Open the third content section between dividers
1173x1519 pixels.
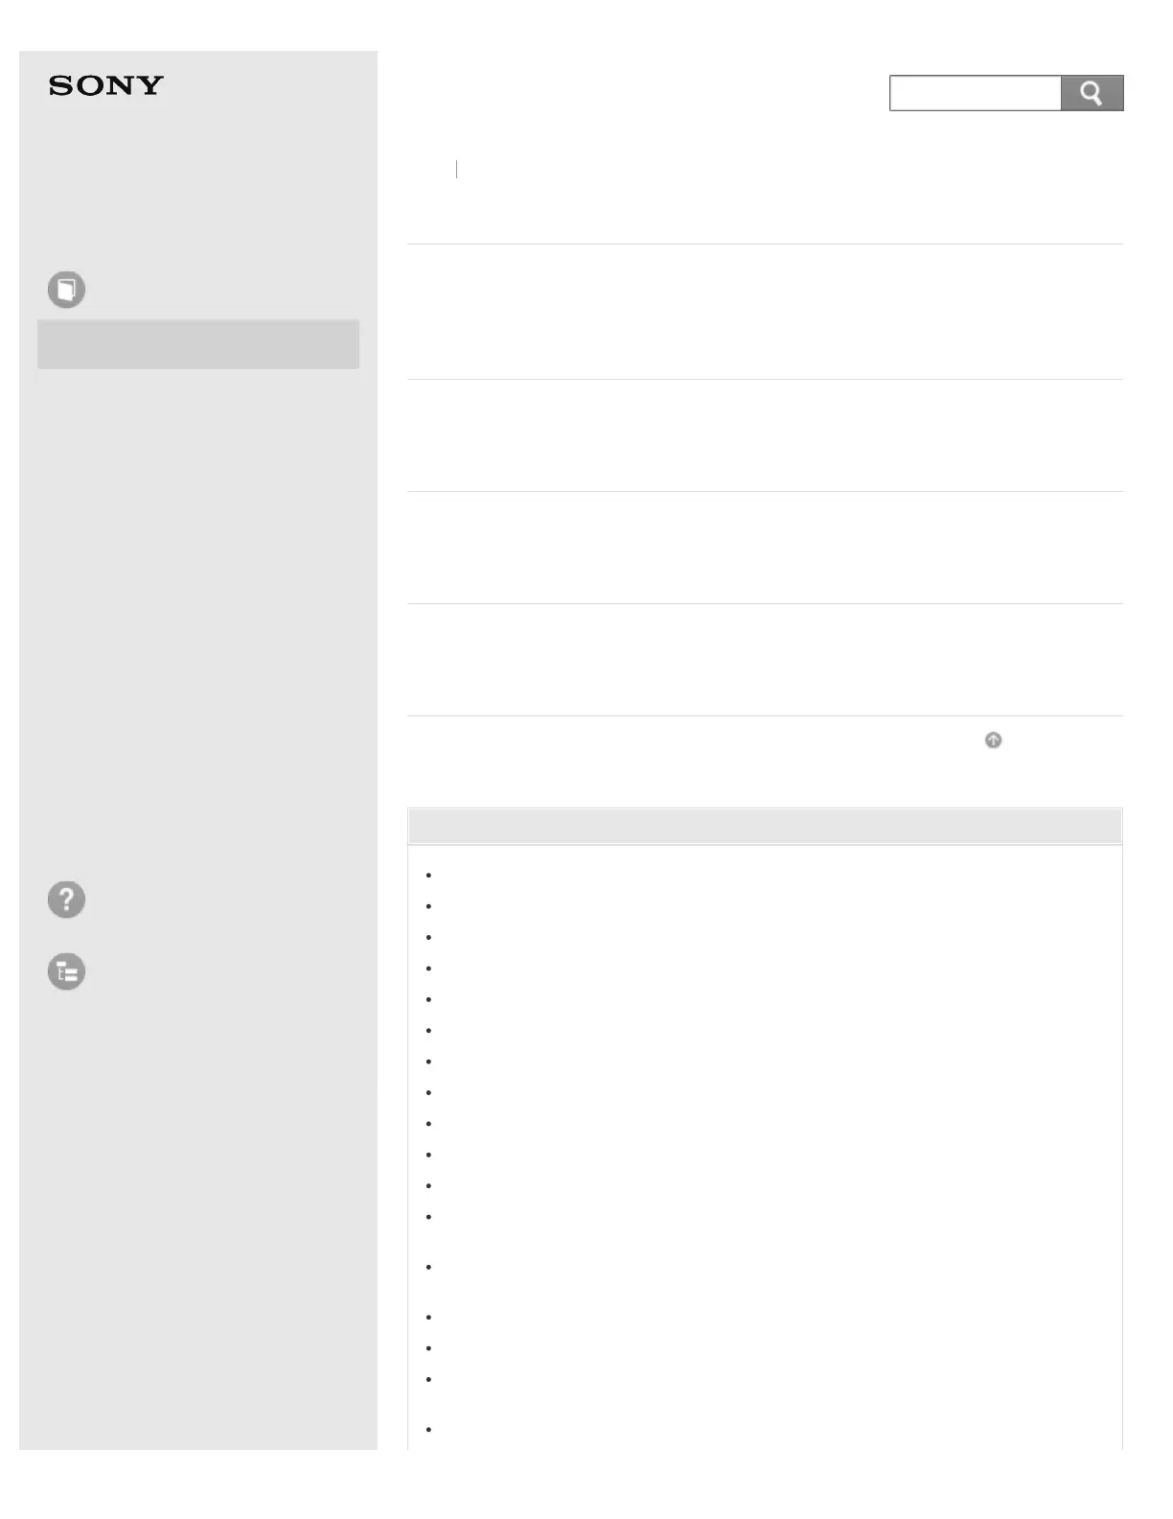coord(765,548)
